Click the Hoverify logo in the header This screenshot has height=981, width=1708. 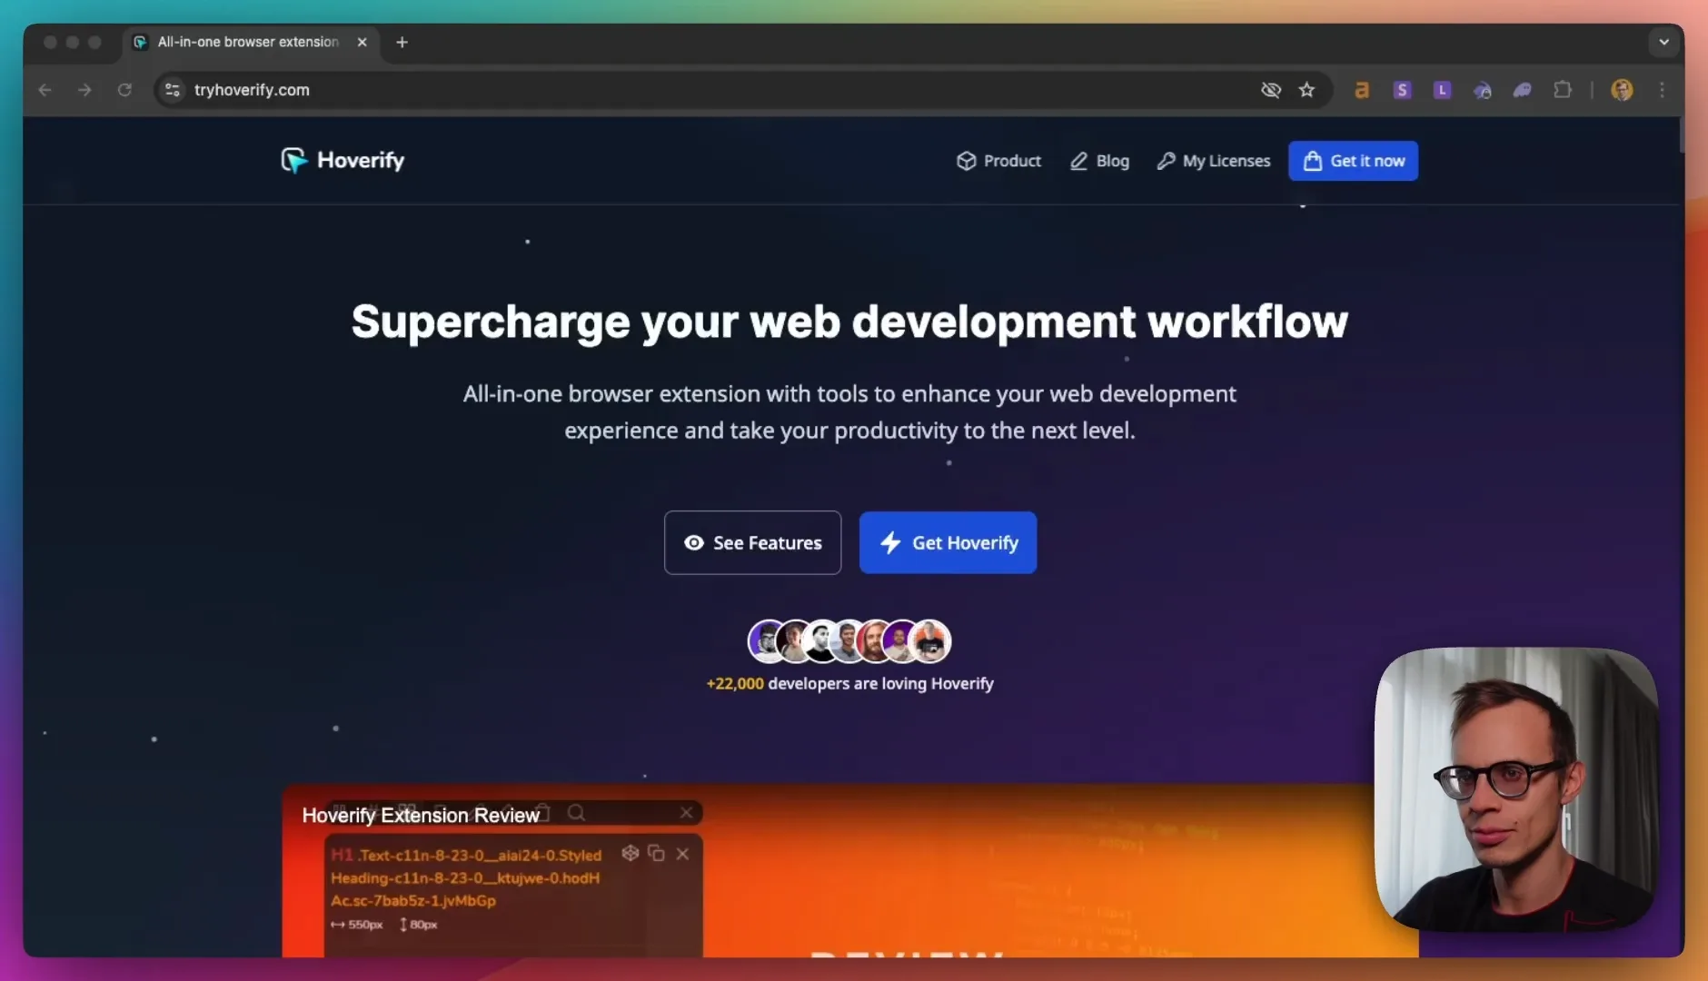(x=343, y=161)
